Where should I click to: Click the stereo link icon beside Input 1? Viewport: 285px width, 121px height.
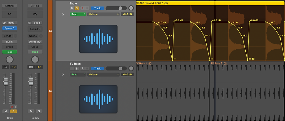[x=4, y=23]
